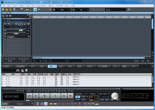Click marker button 5 in transport

(46, 91)
